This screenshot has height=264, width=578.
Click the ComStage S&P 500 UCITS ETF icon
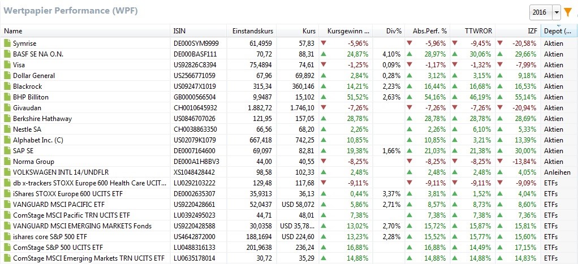pos(7,248)
